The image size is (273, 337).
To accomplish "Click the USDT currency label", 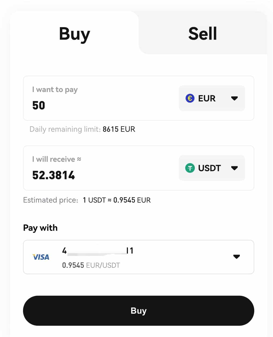I will 209,168.
